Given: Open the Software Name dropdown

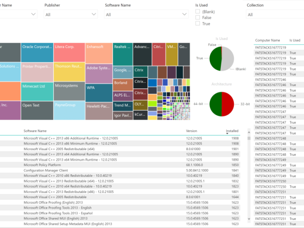Looking at the screenshot, I should coord(146,15).
